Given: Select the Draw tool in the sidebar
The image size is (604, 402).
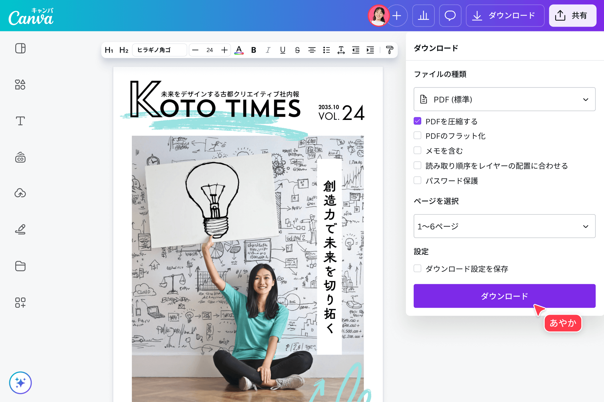Looking at the screenshot, I should tap(20, 229).
